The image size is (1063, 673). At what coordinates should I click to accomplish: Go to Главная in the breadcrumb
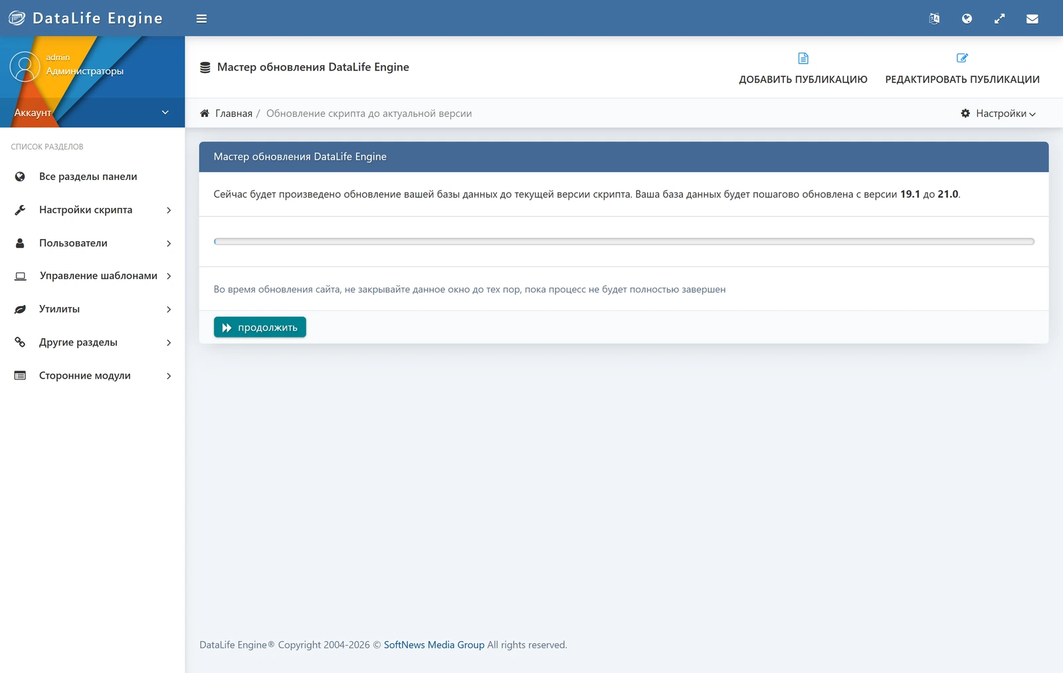tap(234, 114)
